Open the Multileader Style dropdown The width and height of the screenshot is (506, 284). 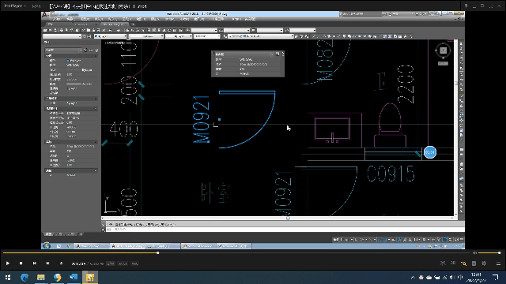(x=302, y=30)
